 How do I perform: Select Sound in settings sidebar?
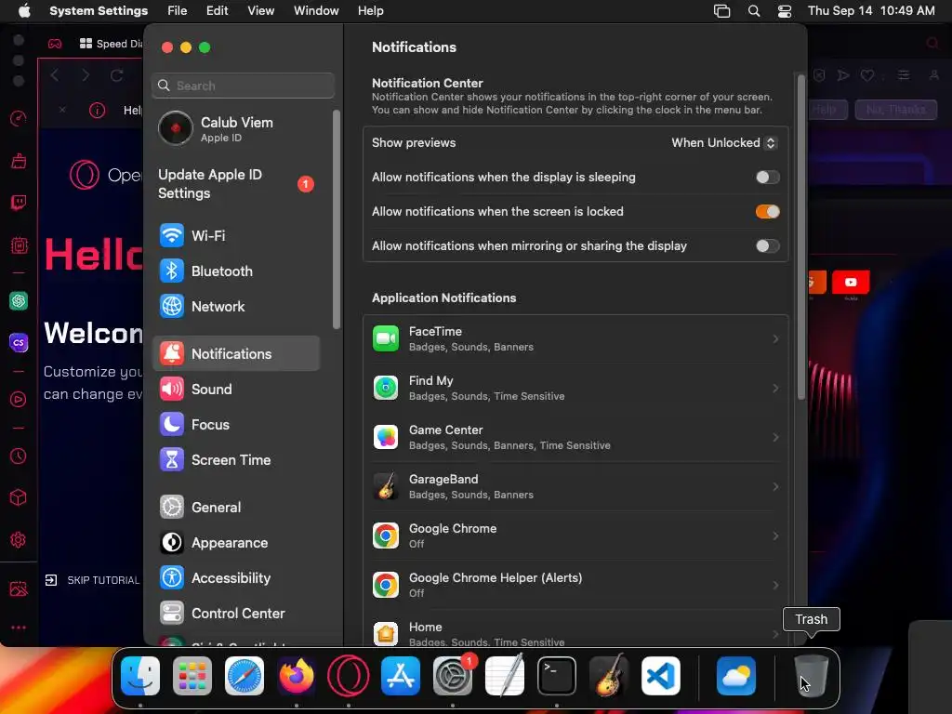[x=235, y=390]
